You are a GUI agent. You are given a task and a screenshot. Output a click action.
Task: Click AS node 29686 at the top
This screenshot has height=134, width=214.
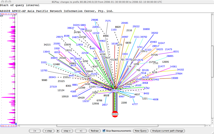[94, 20]
